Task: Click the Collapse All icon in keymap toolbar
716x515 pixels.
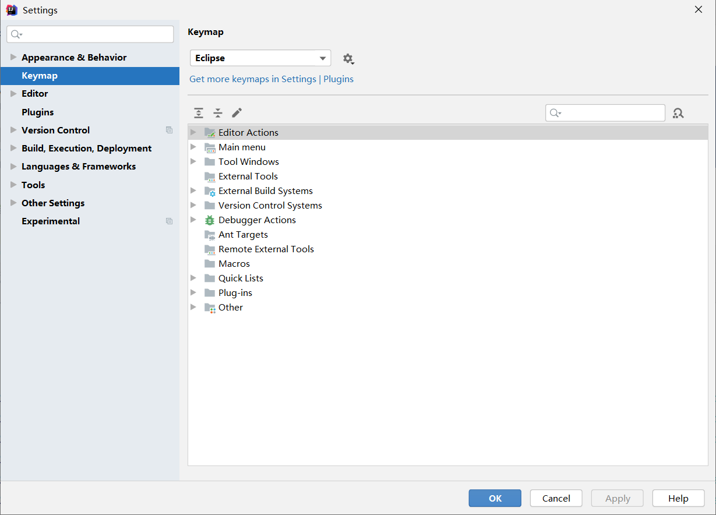Action: point(218,113)
